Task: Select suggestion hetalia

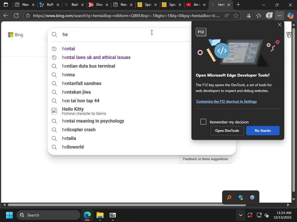Action: click(x=142, y=138)
